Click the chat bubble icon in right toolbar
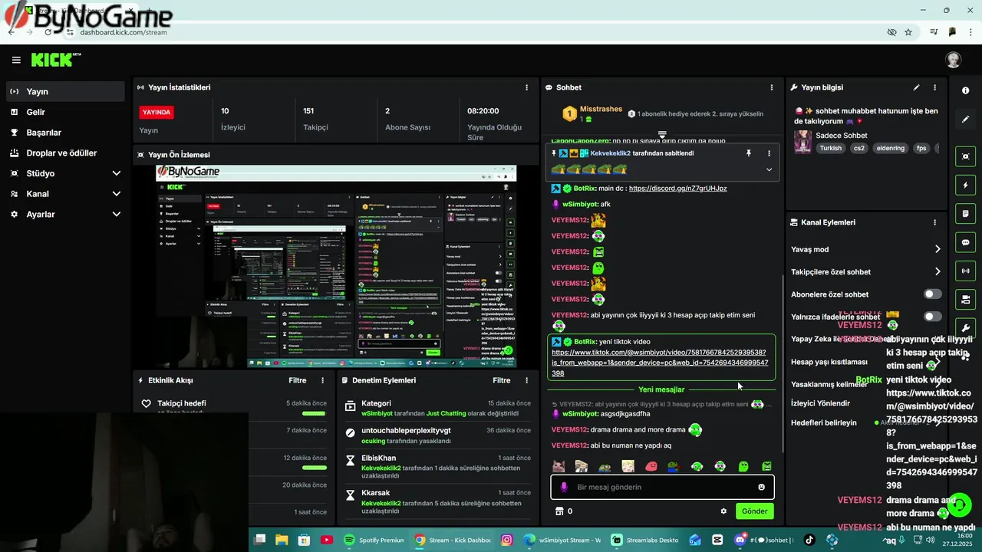This screenshot has height=552, width=982. [x=965, y=242]
